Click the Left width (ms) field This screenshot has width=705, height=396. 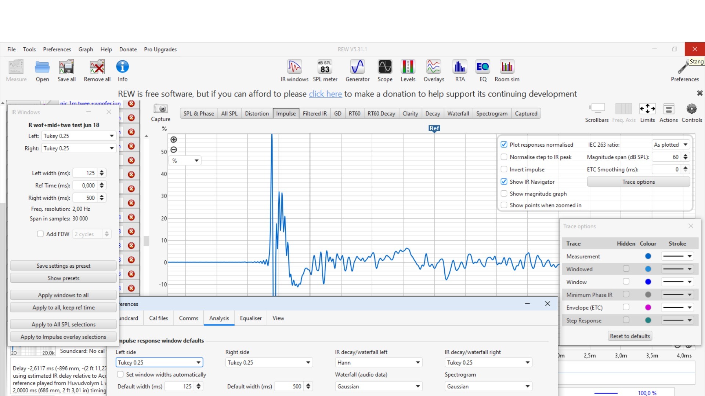click(85, 173)
